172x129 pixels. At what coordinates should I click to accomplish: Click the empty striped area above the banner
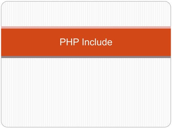(x=86, y=14)
